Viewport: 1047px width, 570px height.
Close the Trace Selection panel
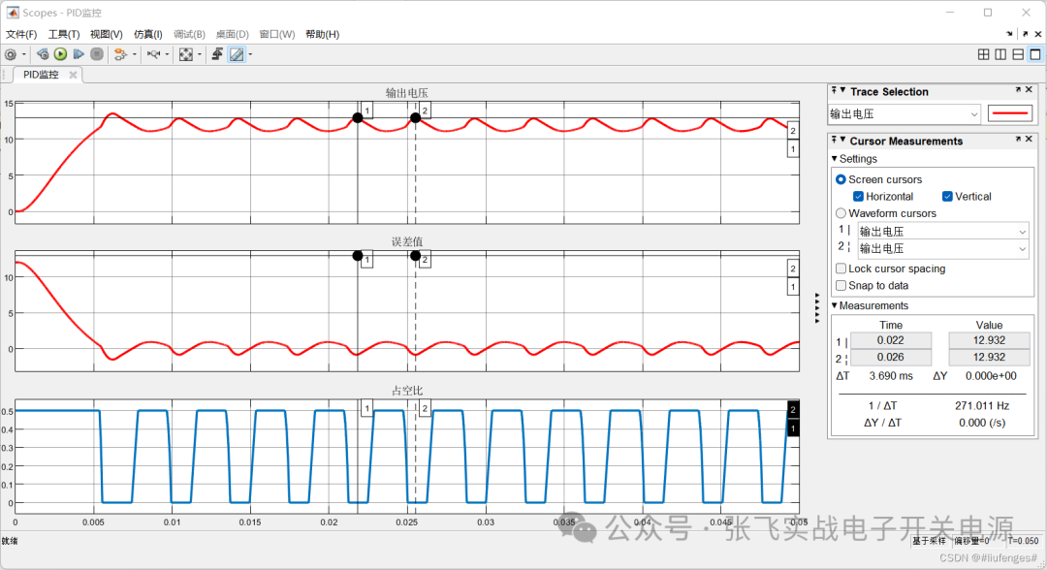pos(1029,89)
